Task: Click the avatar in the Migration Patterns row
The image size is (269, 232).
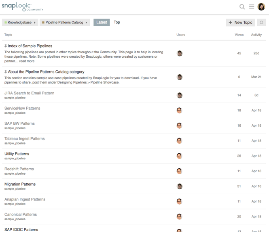Action: [x=180, y=186]
